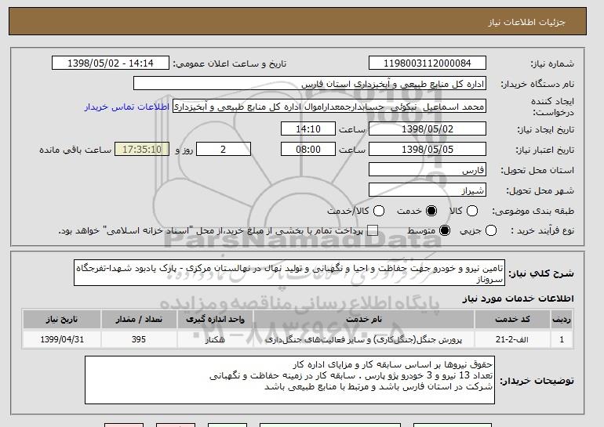Click the need number field 1198003112000084
This screenshot has width=604, height=427.
point(428,63)
